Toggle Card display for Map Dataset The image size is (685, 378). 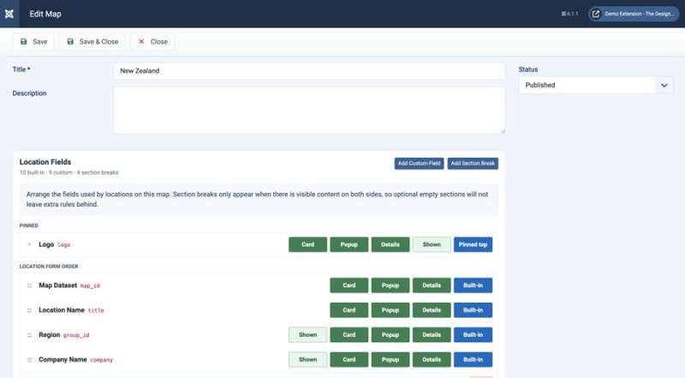(349, 285)
